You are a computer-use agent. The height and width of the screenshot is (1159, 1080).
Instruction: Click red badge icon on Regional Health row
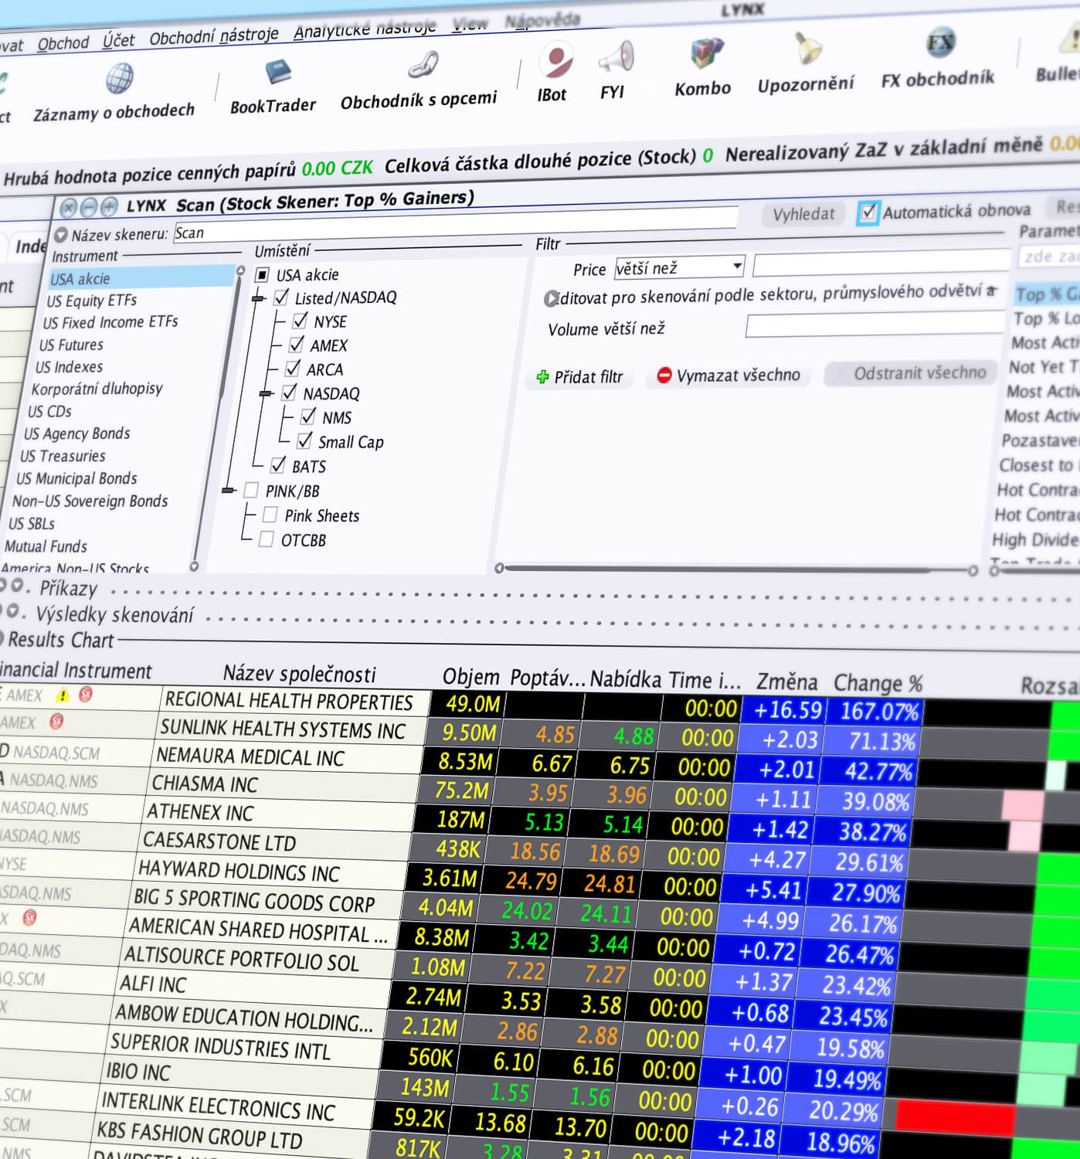pos(85,694)
